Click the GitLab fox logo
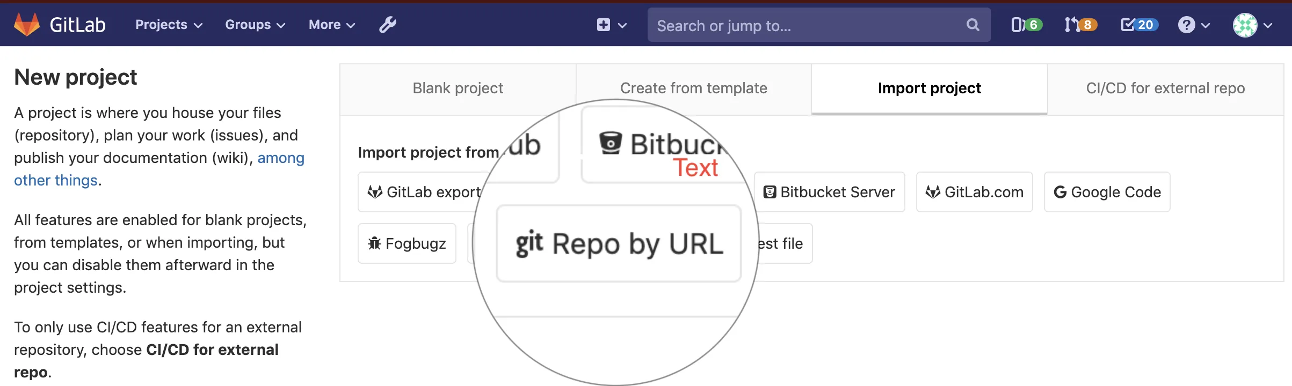This screenshot has width=1292, height=386. click(27, 25)
